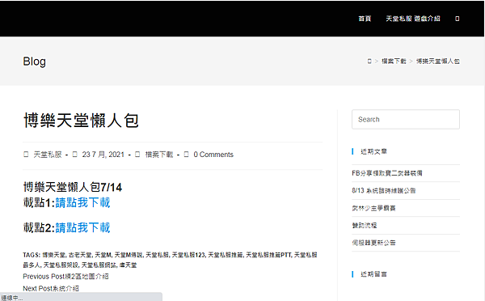Viewport: 485px width, 301px height.
Task: Click the date 23 7月, 2021
Action: point(103,155)
